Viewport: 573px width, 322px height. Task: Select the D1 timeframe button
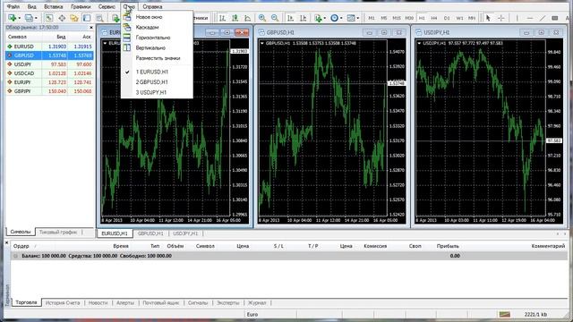[x=447, y=18]
